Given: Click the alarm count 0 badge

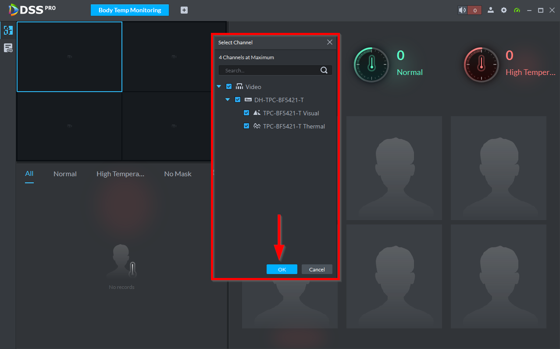Looking at the screenshot, I should tap(474, 10).
